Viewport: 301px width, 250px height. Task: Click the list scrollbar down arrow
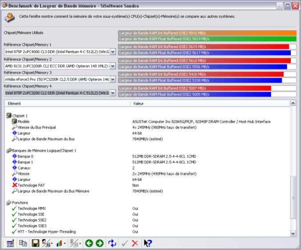(x=293, y=234)
